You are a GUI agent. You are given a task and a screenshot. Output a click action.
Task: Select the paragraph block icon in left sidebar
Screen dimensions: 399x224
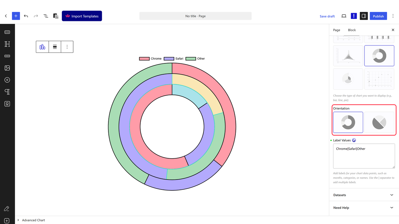click(7, 92)
